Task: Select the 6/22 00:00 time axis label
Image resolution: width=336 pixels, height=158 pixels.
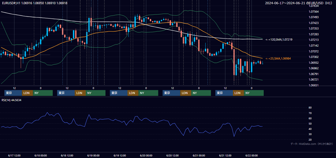Action: click(x=252, y=156)
